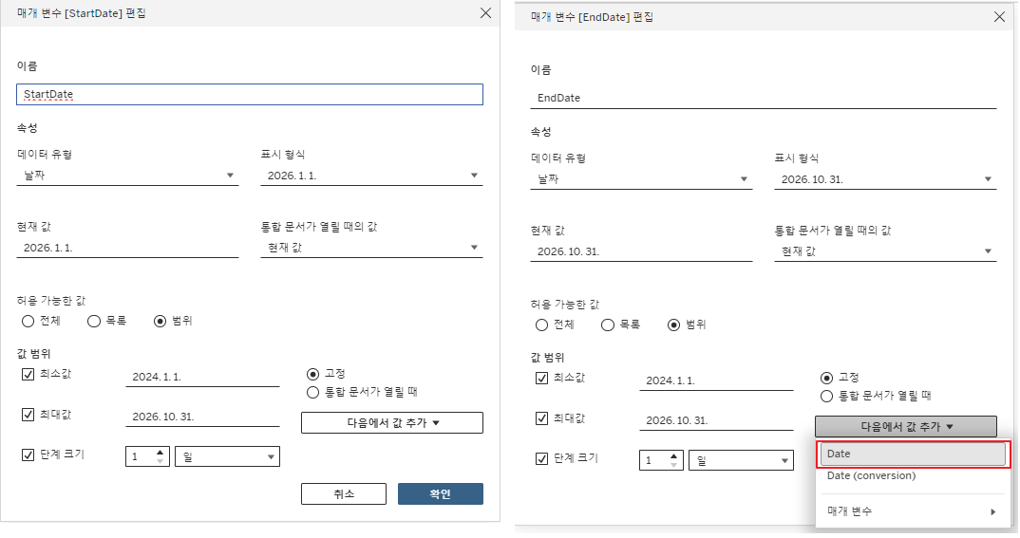Open the 일 step unit dropdown in StartDate dialog
The image size is (1020, 538).
228,456
